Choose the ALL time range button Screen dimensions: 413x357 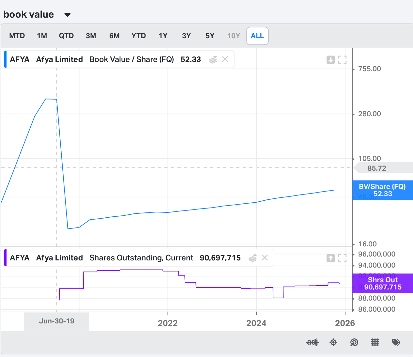pyautogui.click(x=257, y=36)
